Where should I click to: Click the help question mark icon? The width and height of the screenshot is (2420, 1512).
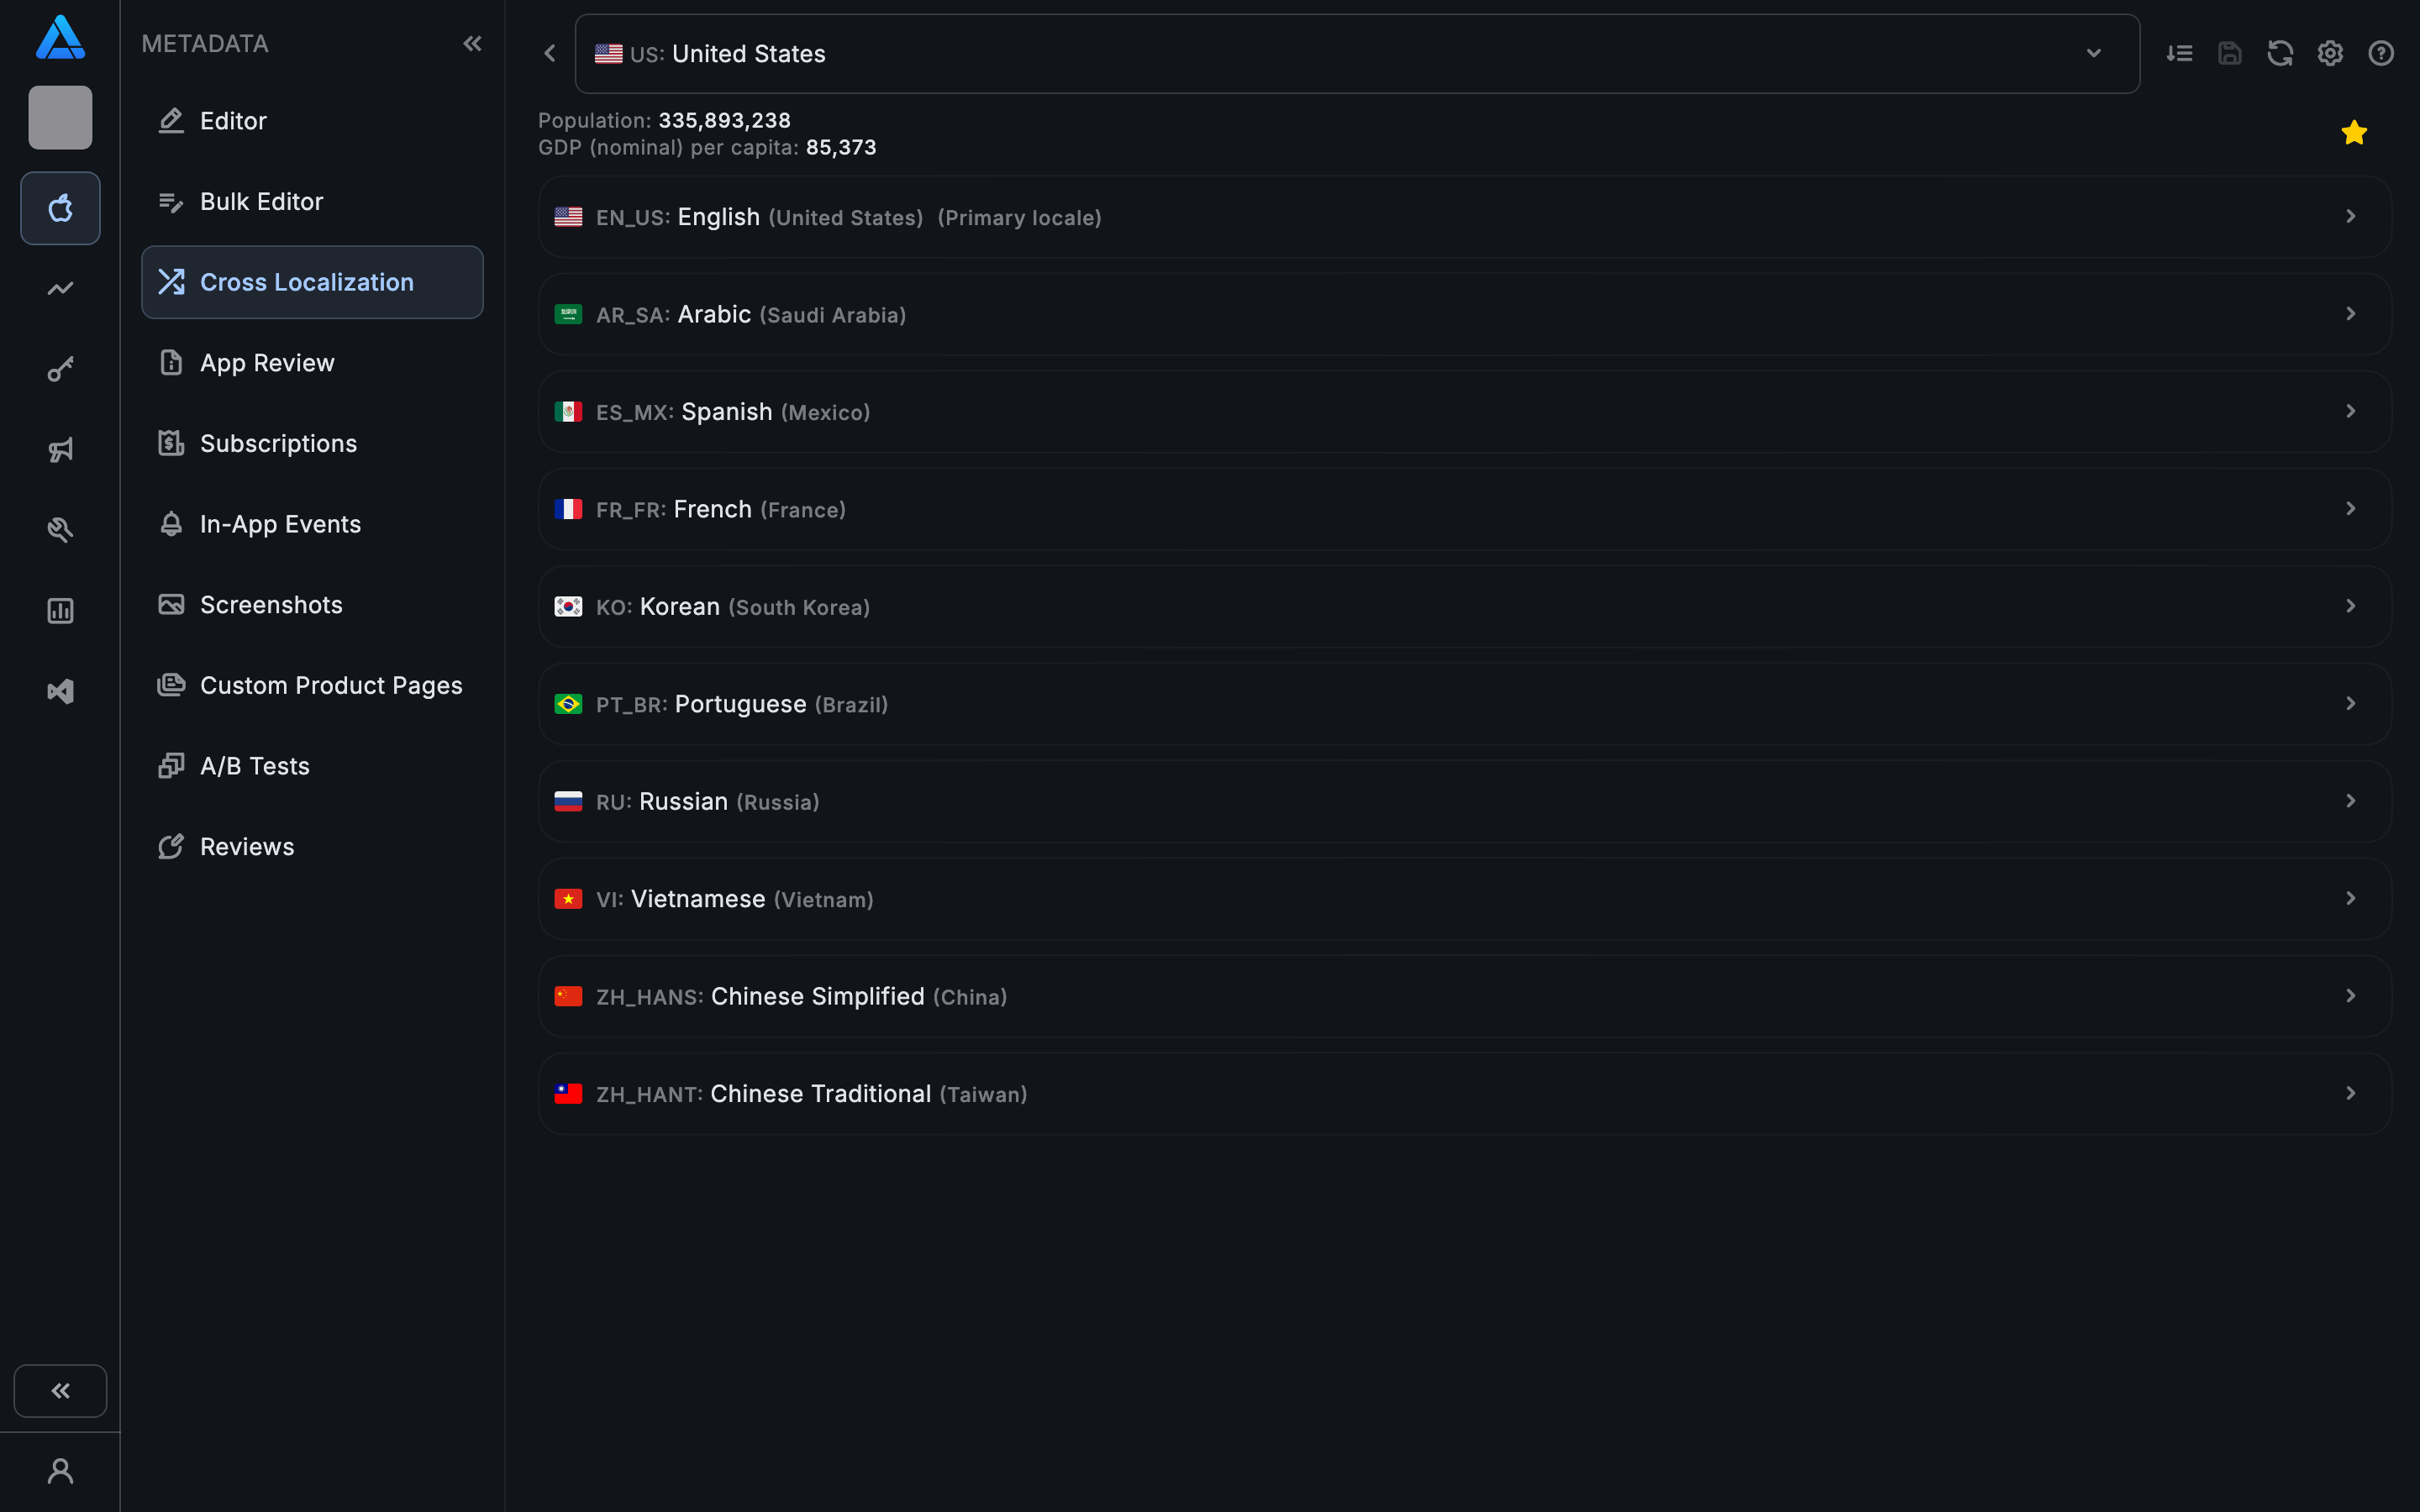click(x=2380, y=54)
